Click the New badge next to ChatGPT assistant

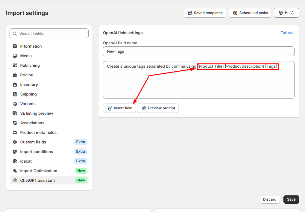click(81, 180)
